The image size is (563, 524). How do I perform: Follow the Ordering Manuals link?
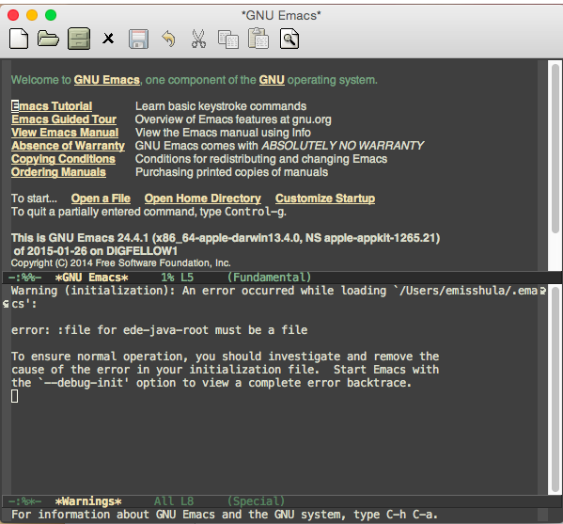pos(58,172)
